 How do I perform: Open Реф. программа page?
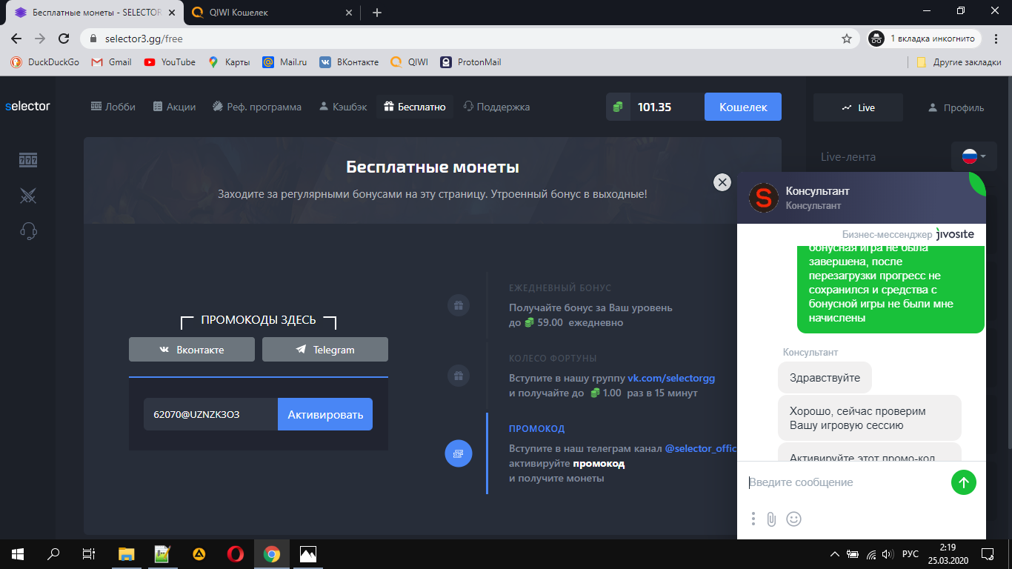(x=257, y=107)
